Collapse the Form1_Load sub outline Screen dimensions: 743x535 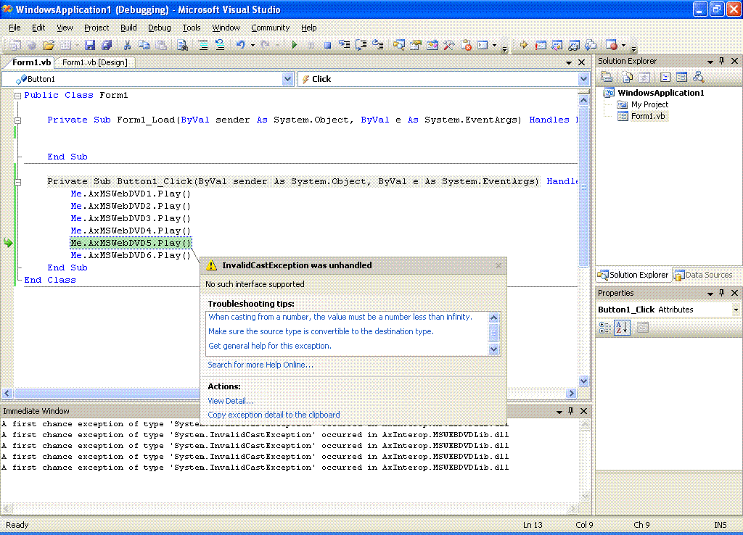click(x=17, y=120)
